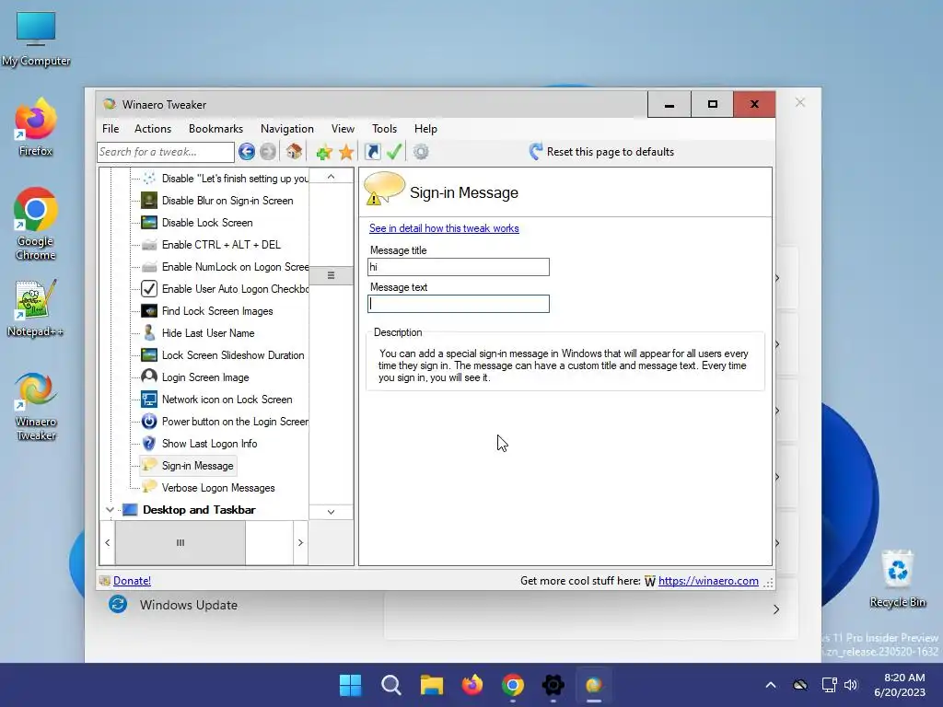
Task: Select Find Lock Screen Images item
Action: (217, 311)
